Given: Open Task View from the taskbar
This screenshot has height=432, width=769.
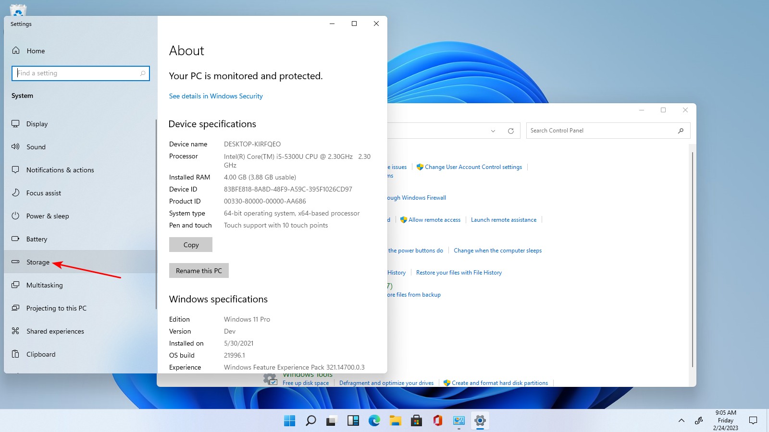Looking at the screenshot, I should coord(332,421).
